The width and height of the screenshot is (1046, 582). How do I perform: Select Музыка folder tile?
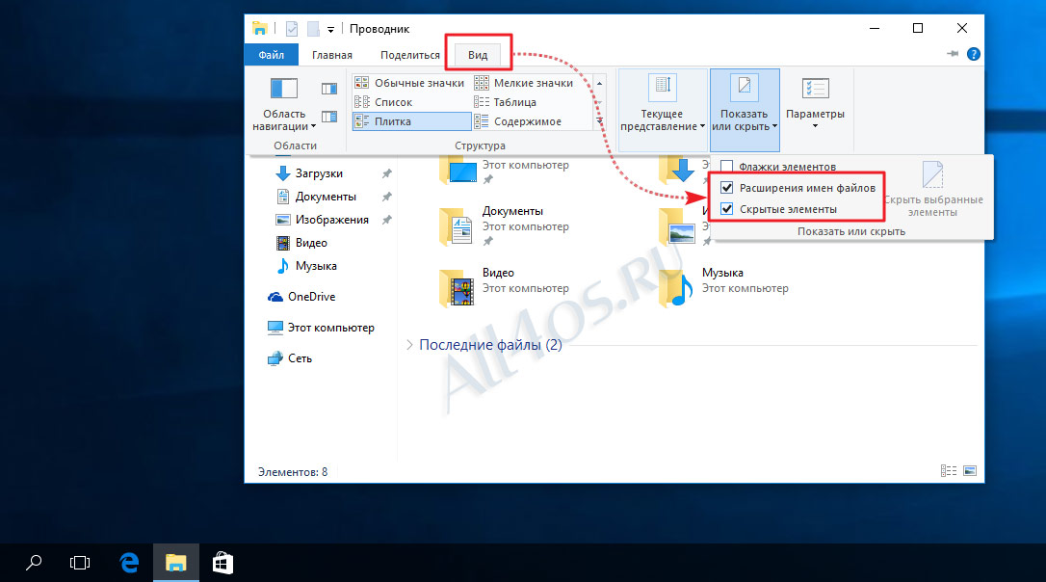[x=723, y=287]
